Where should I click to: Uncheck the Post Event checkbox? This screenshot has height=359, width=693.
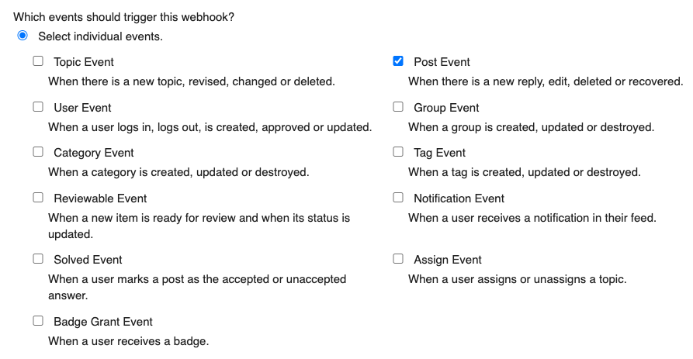click(x=398, y=61)
